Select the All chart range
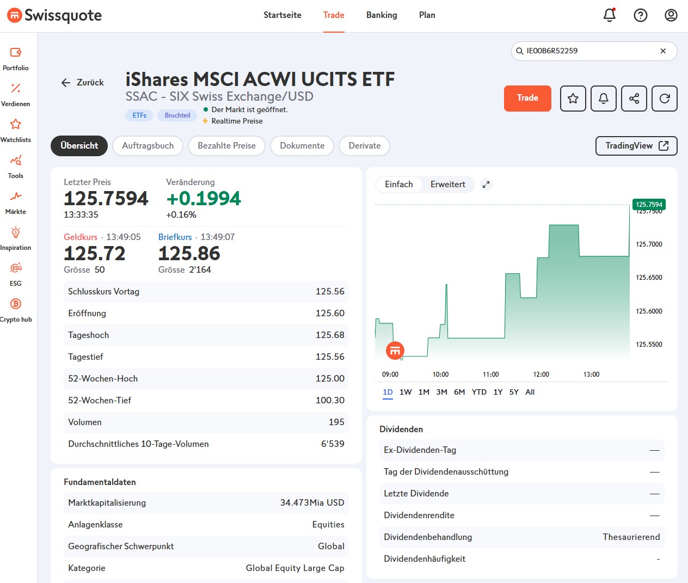 point(530,392)
